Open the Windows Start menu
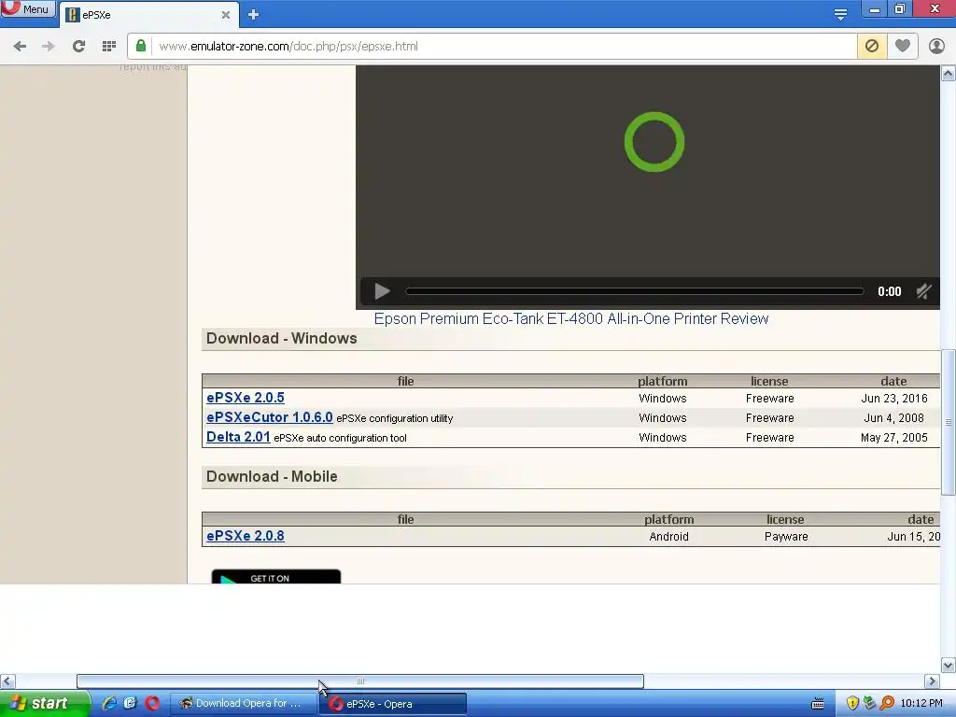Viewport: 956px width, 717px height. (45, 704)
